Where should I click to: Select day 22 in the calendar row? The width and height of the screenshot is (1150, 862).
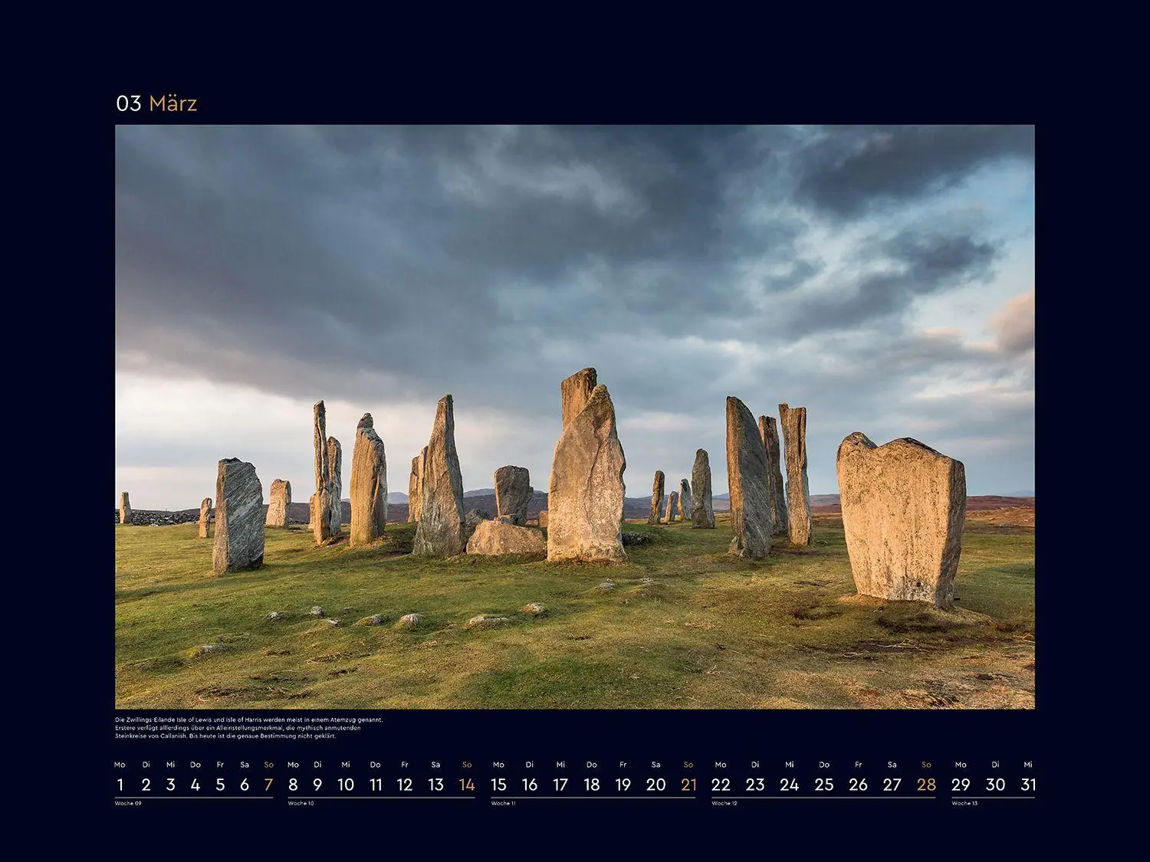[x=721, y=785]
